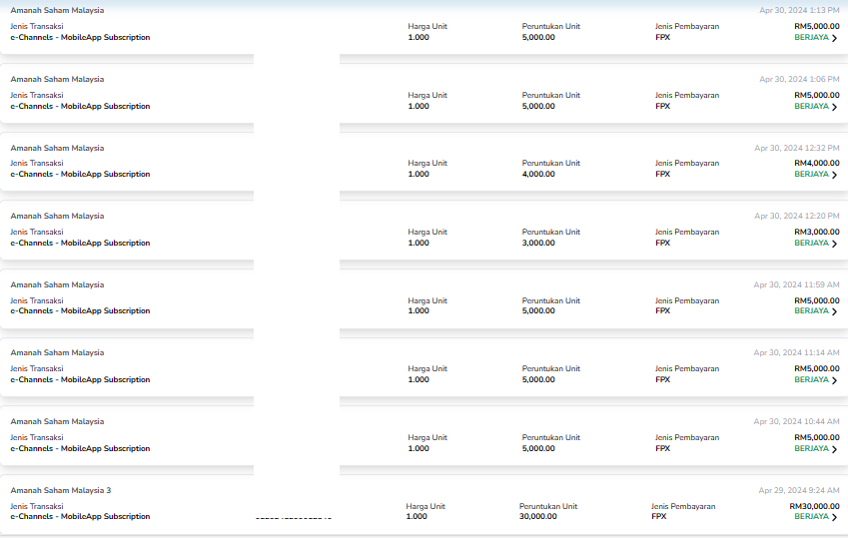Click BERJAYA status of 11:14 AM transaction
Viewport: 848px width, 538px height.
(x=811, y=379)
